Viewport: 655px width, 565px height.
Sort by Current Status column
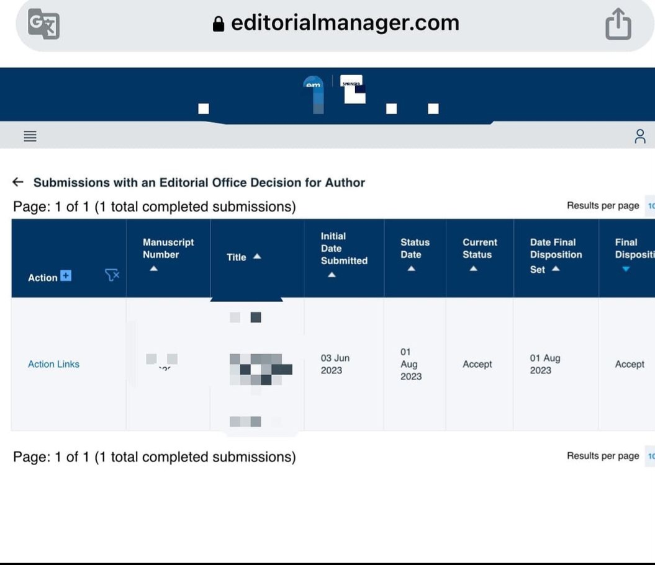click(x=473, y=269)
